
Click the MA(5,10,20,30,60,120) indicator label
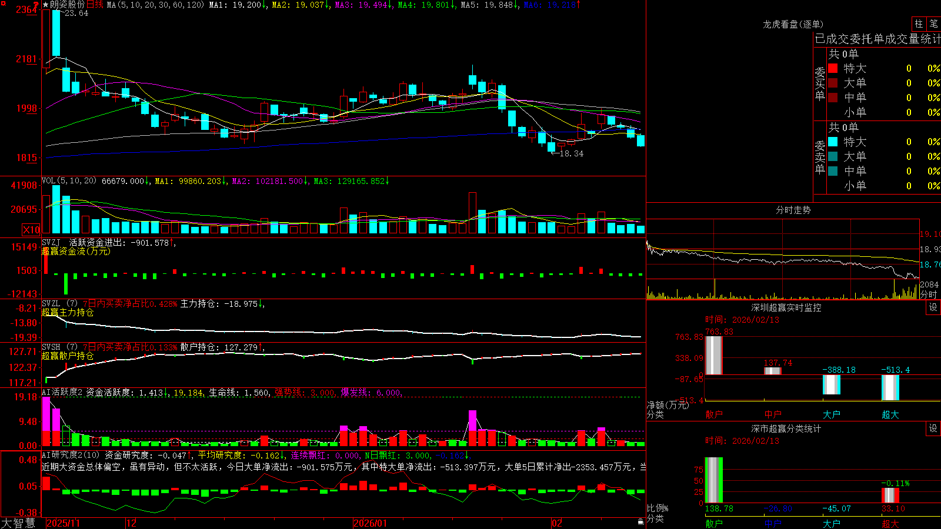click(x=156, y=5)
